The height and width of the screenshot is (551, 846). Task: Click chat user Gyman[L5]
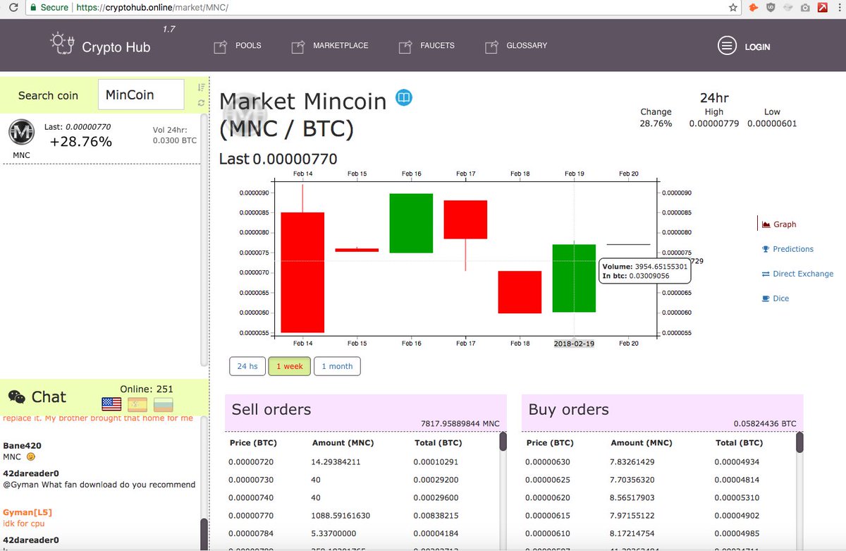pyautogui.click(x=27, y=512)
